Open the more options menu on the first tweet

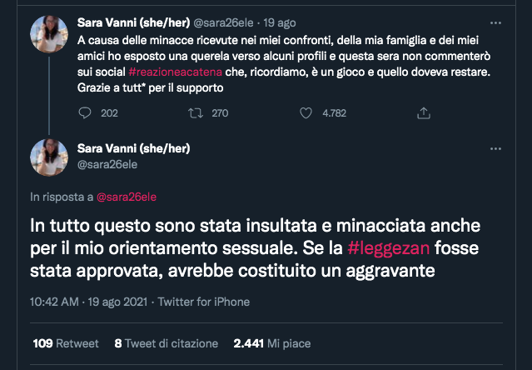point(496,21)
